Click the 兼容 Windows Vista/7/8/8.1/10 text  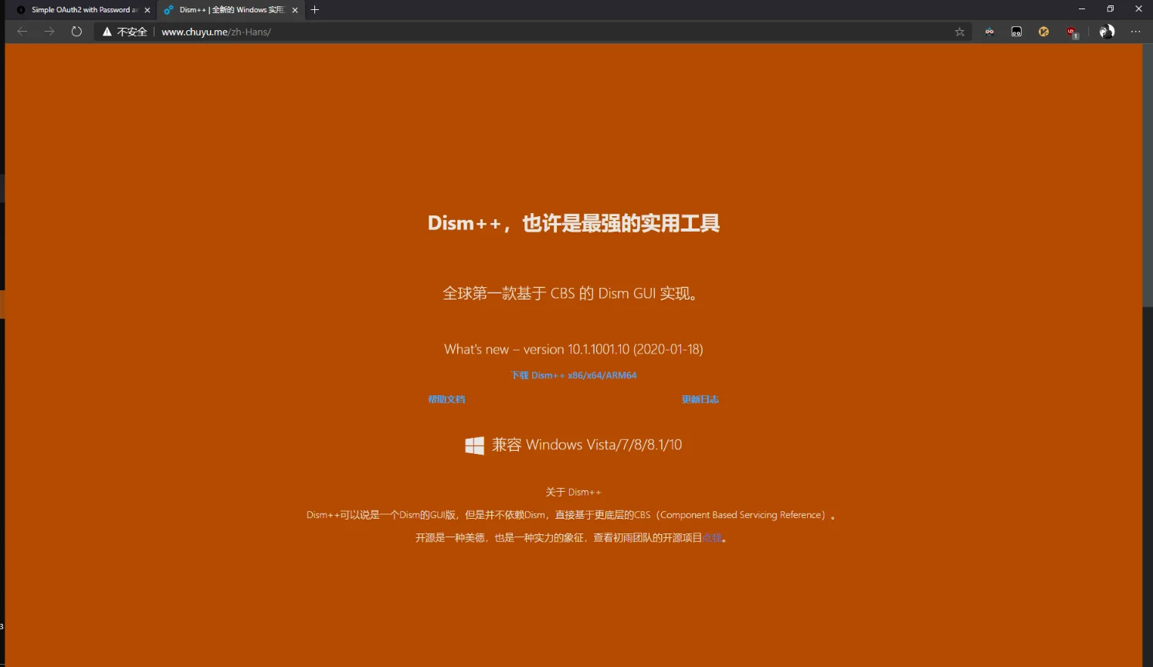click(x=587, y=445)
